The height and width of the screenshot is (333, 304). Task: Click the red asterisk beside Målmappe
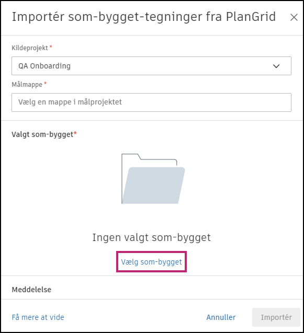click(46, 83)
